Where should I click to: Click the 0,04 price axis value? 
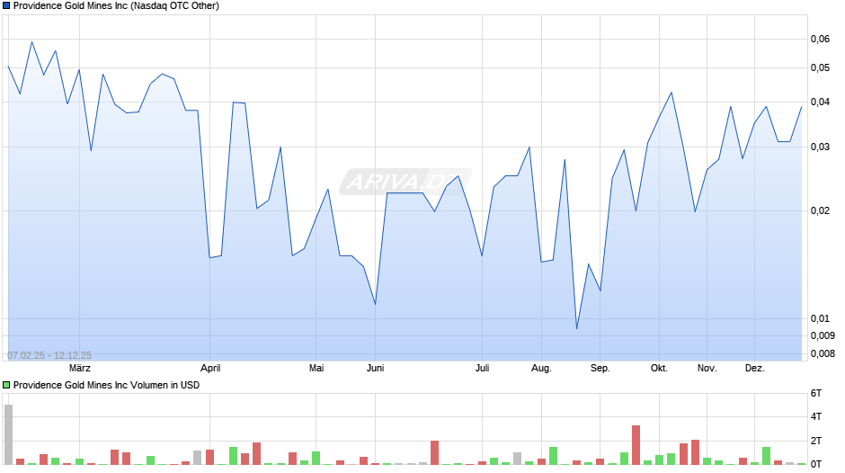pyautogui.click(x=820, y=102)
